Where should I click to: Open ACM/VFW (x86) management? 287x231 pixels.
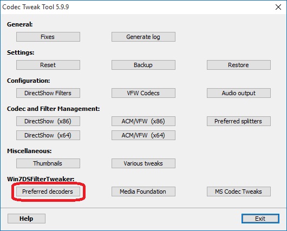tap(143, 121)
